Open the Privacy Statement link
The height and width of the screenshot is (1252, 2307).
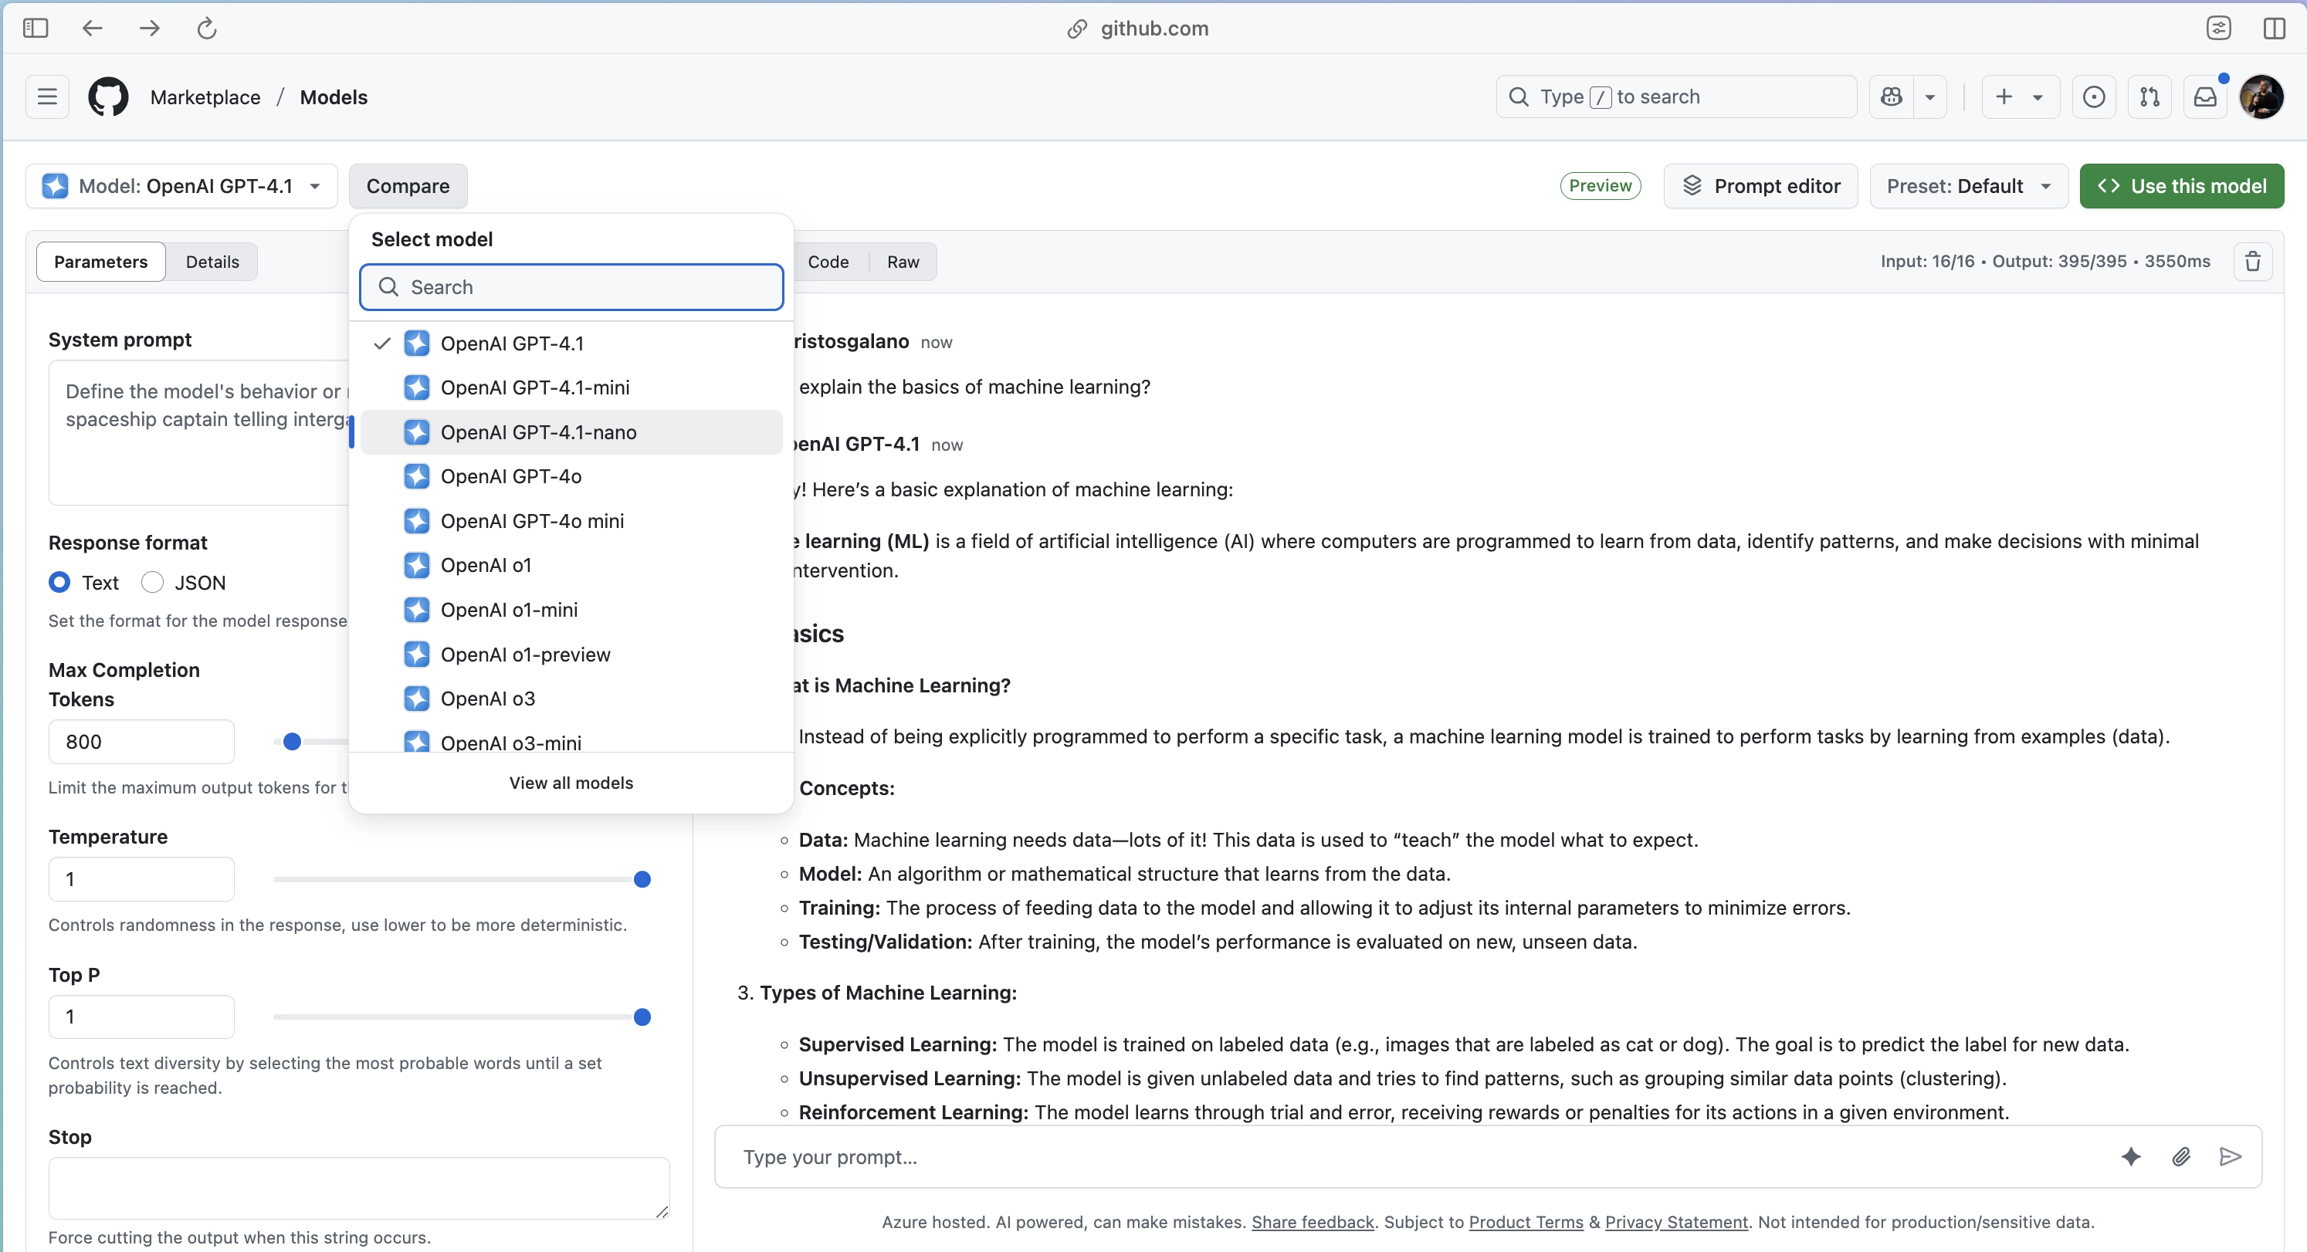pos(1676,1223)
